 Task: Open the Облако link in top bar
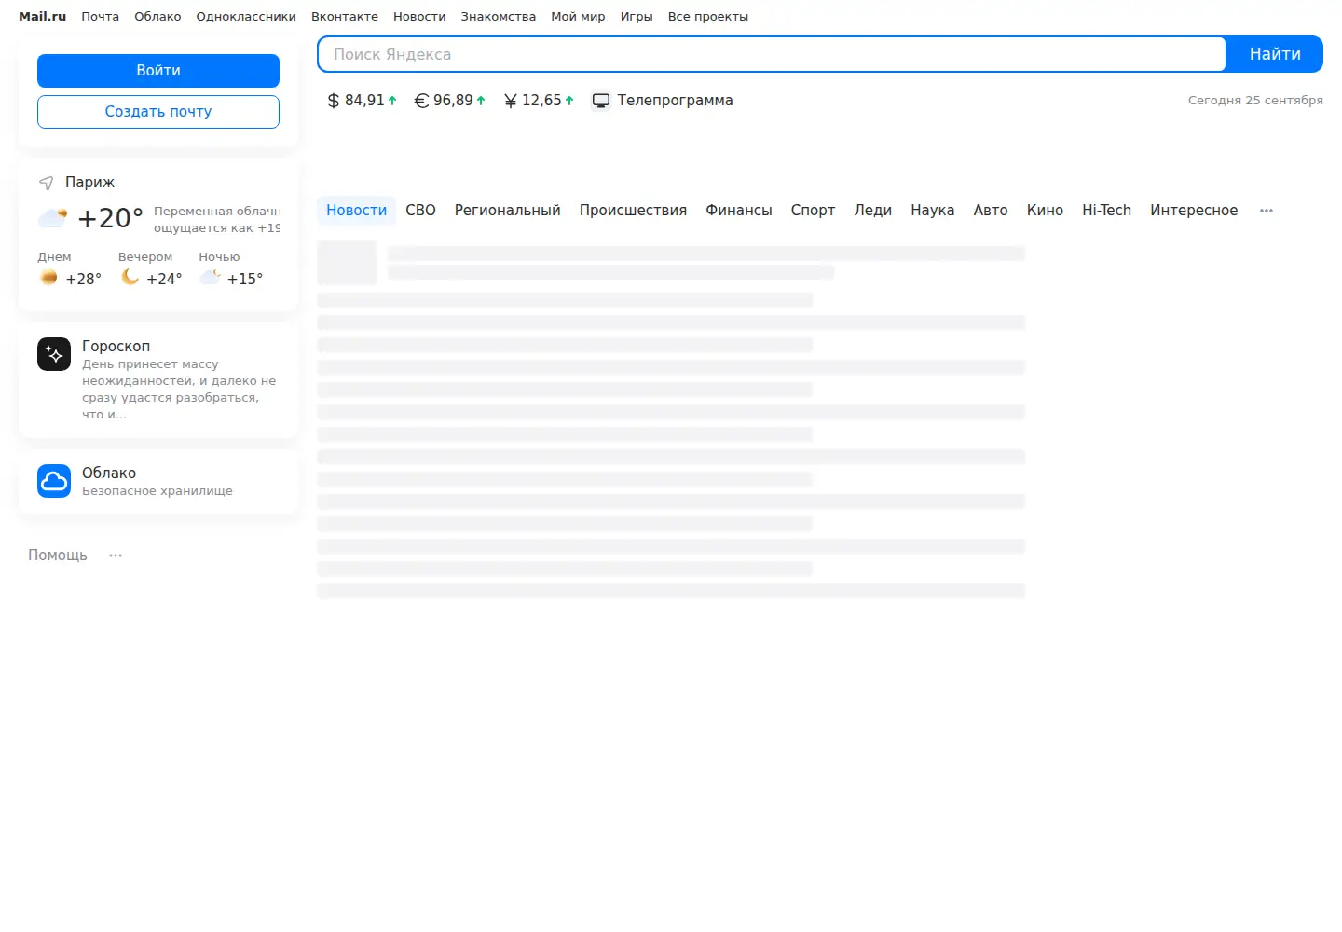point(157,17)
